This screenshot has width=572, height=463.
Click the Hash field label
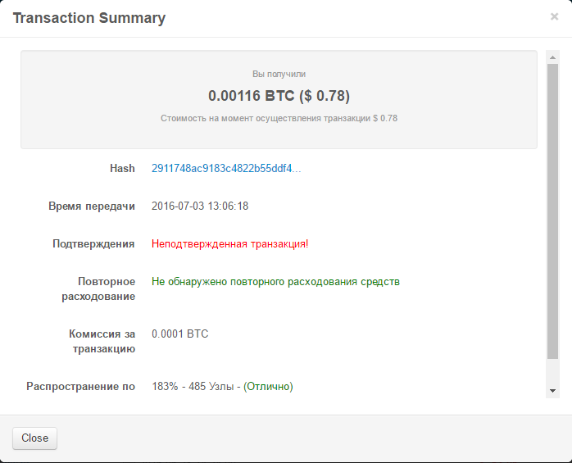click(x=122, y=168)
